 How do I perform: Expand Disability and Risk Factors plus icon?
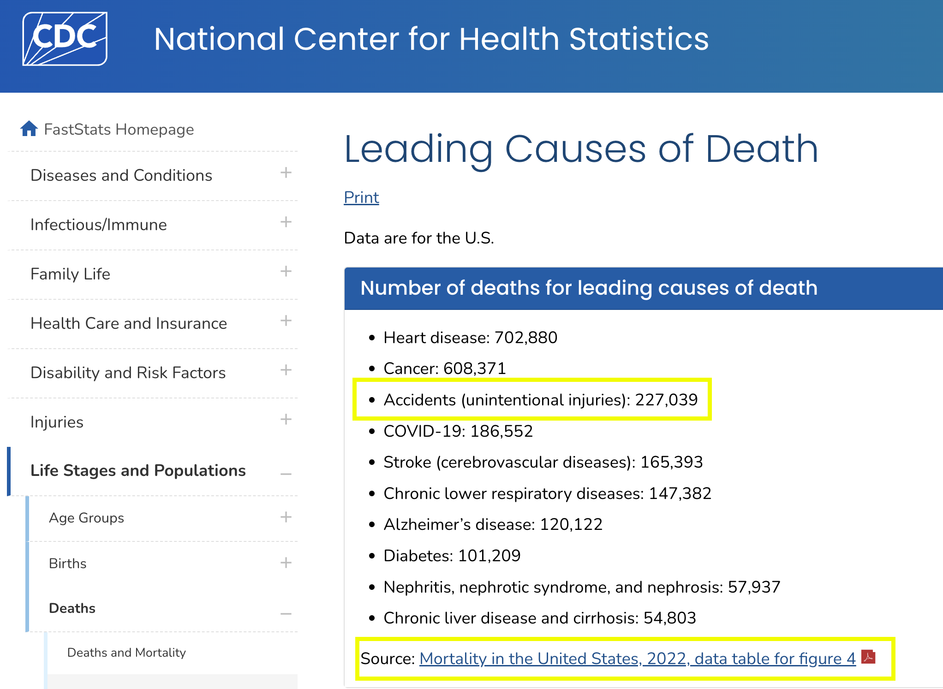click(x=286, y=370)
